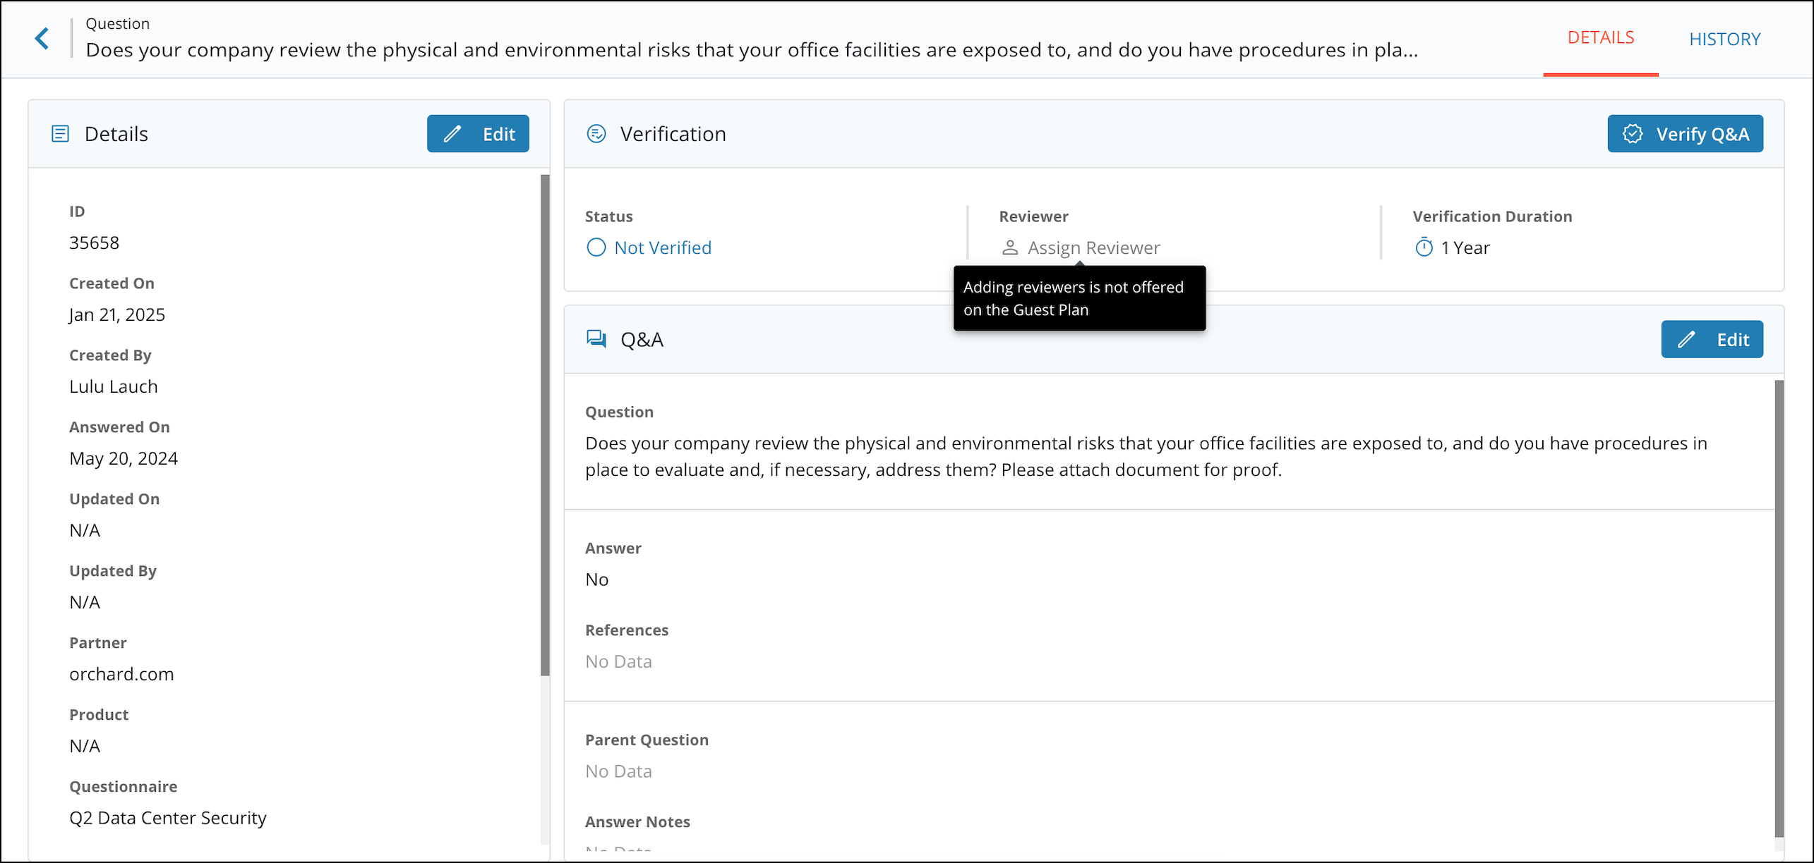Click the back arrow chevron icon
This screenshot has width=1814, height=863.
pyautogui.click(x=42, y=38)
